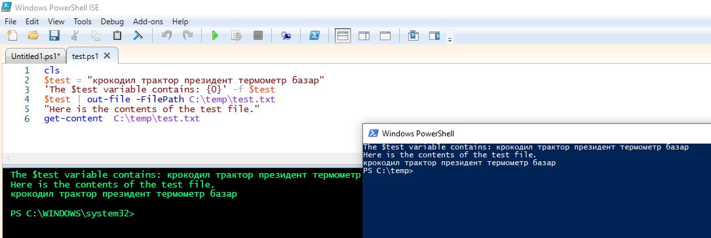Click line number 6 in the editor gutter
The width and height of the screenshot is (711, 238).
tap(28, 119)
